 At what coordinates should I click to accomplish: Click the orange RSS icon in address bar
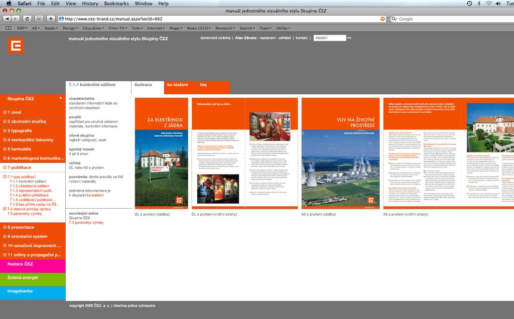pos(382,19)
